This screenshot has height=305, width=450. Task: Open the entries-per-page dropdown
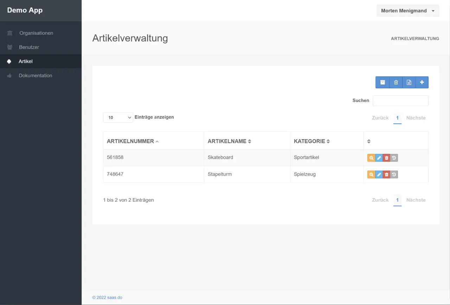(x=118, y=117)
